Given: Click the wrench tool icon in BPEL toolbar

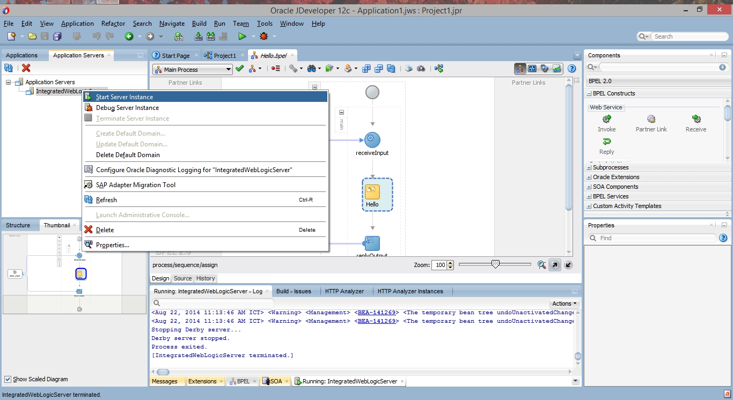Looking at the screenshot, I should pyautogui.click(x=293, y=69).
